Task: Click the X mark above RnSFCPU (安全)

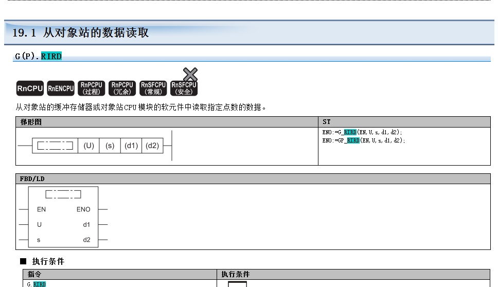Action: pos(190,74)
